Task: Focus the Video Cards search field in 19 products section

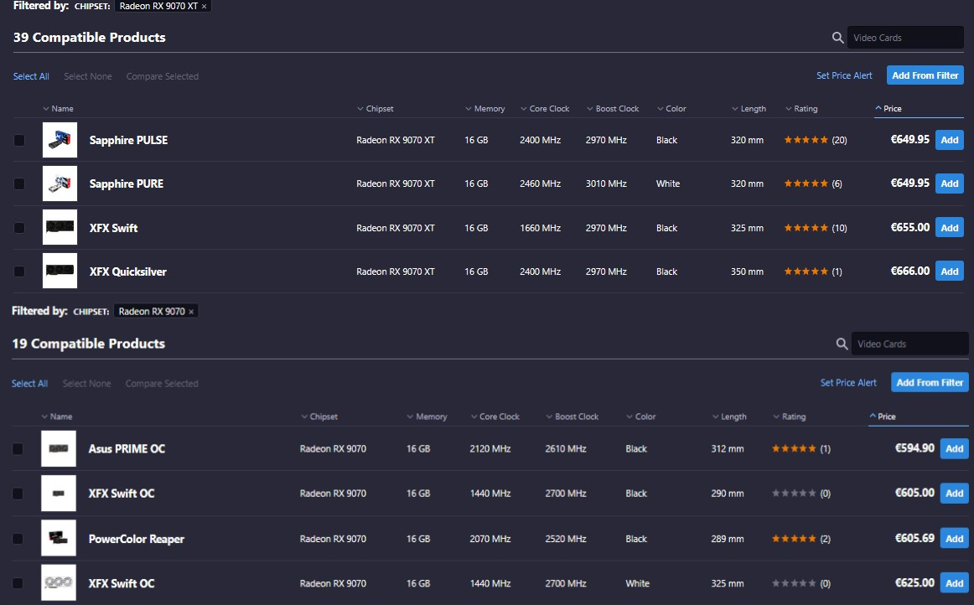Action: pos(910,344)
